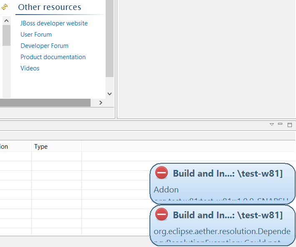296x247 pixels.
Task: Open the JBoss developer website link
Action: (54, 23)
